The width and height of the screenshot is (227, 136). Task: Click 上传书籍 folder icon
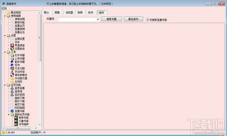pos(12,59)
